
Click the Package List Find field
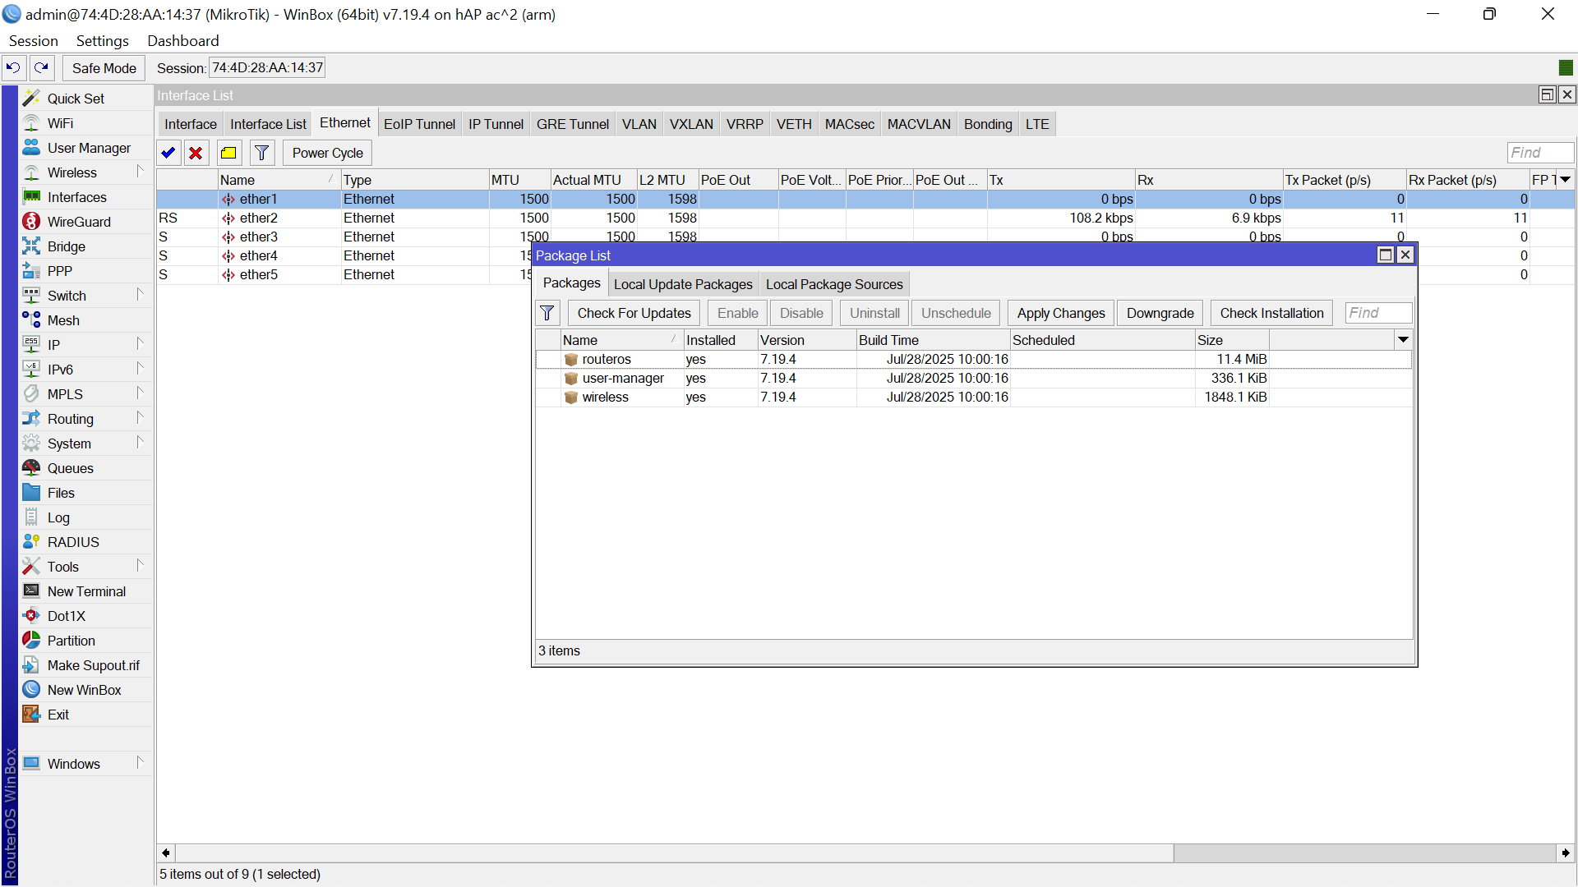(x=1378, y=313)
